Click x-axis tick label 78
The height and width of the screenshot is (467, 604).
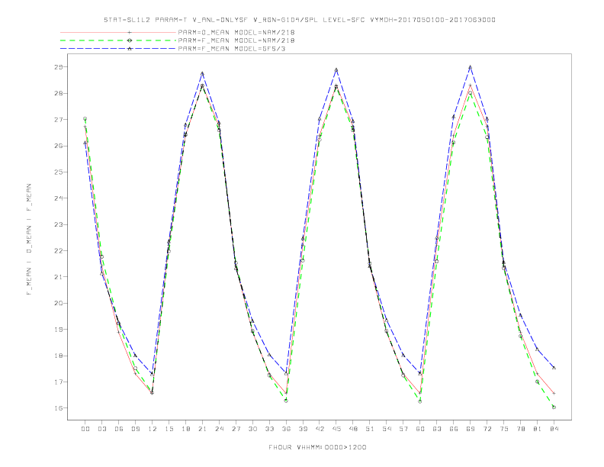[521, 429]
